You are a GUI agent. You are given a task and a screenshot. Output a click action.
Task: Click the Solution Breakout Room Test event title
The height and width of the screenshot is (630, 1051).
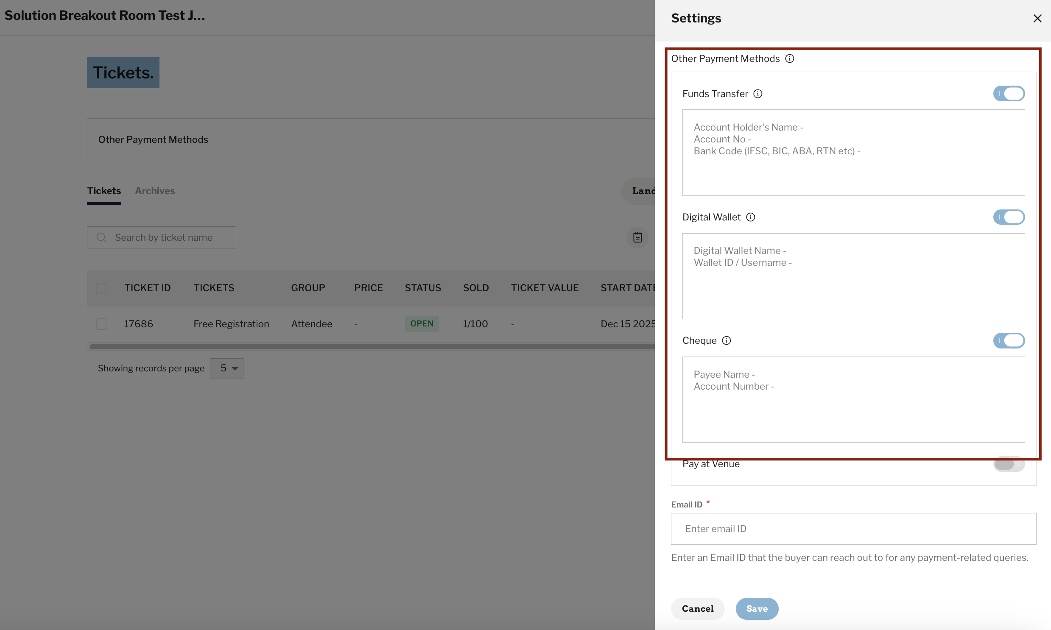point(104,15)
